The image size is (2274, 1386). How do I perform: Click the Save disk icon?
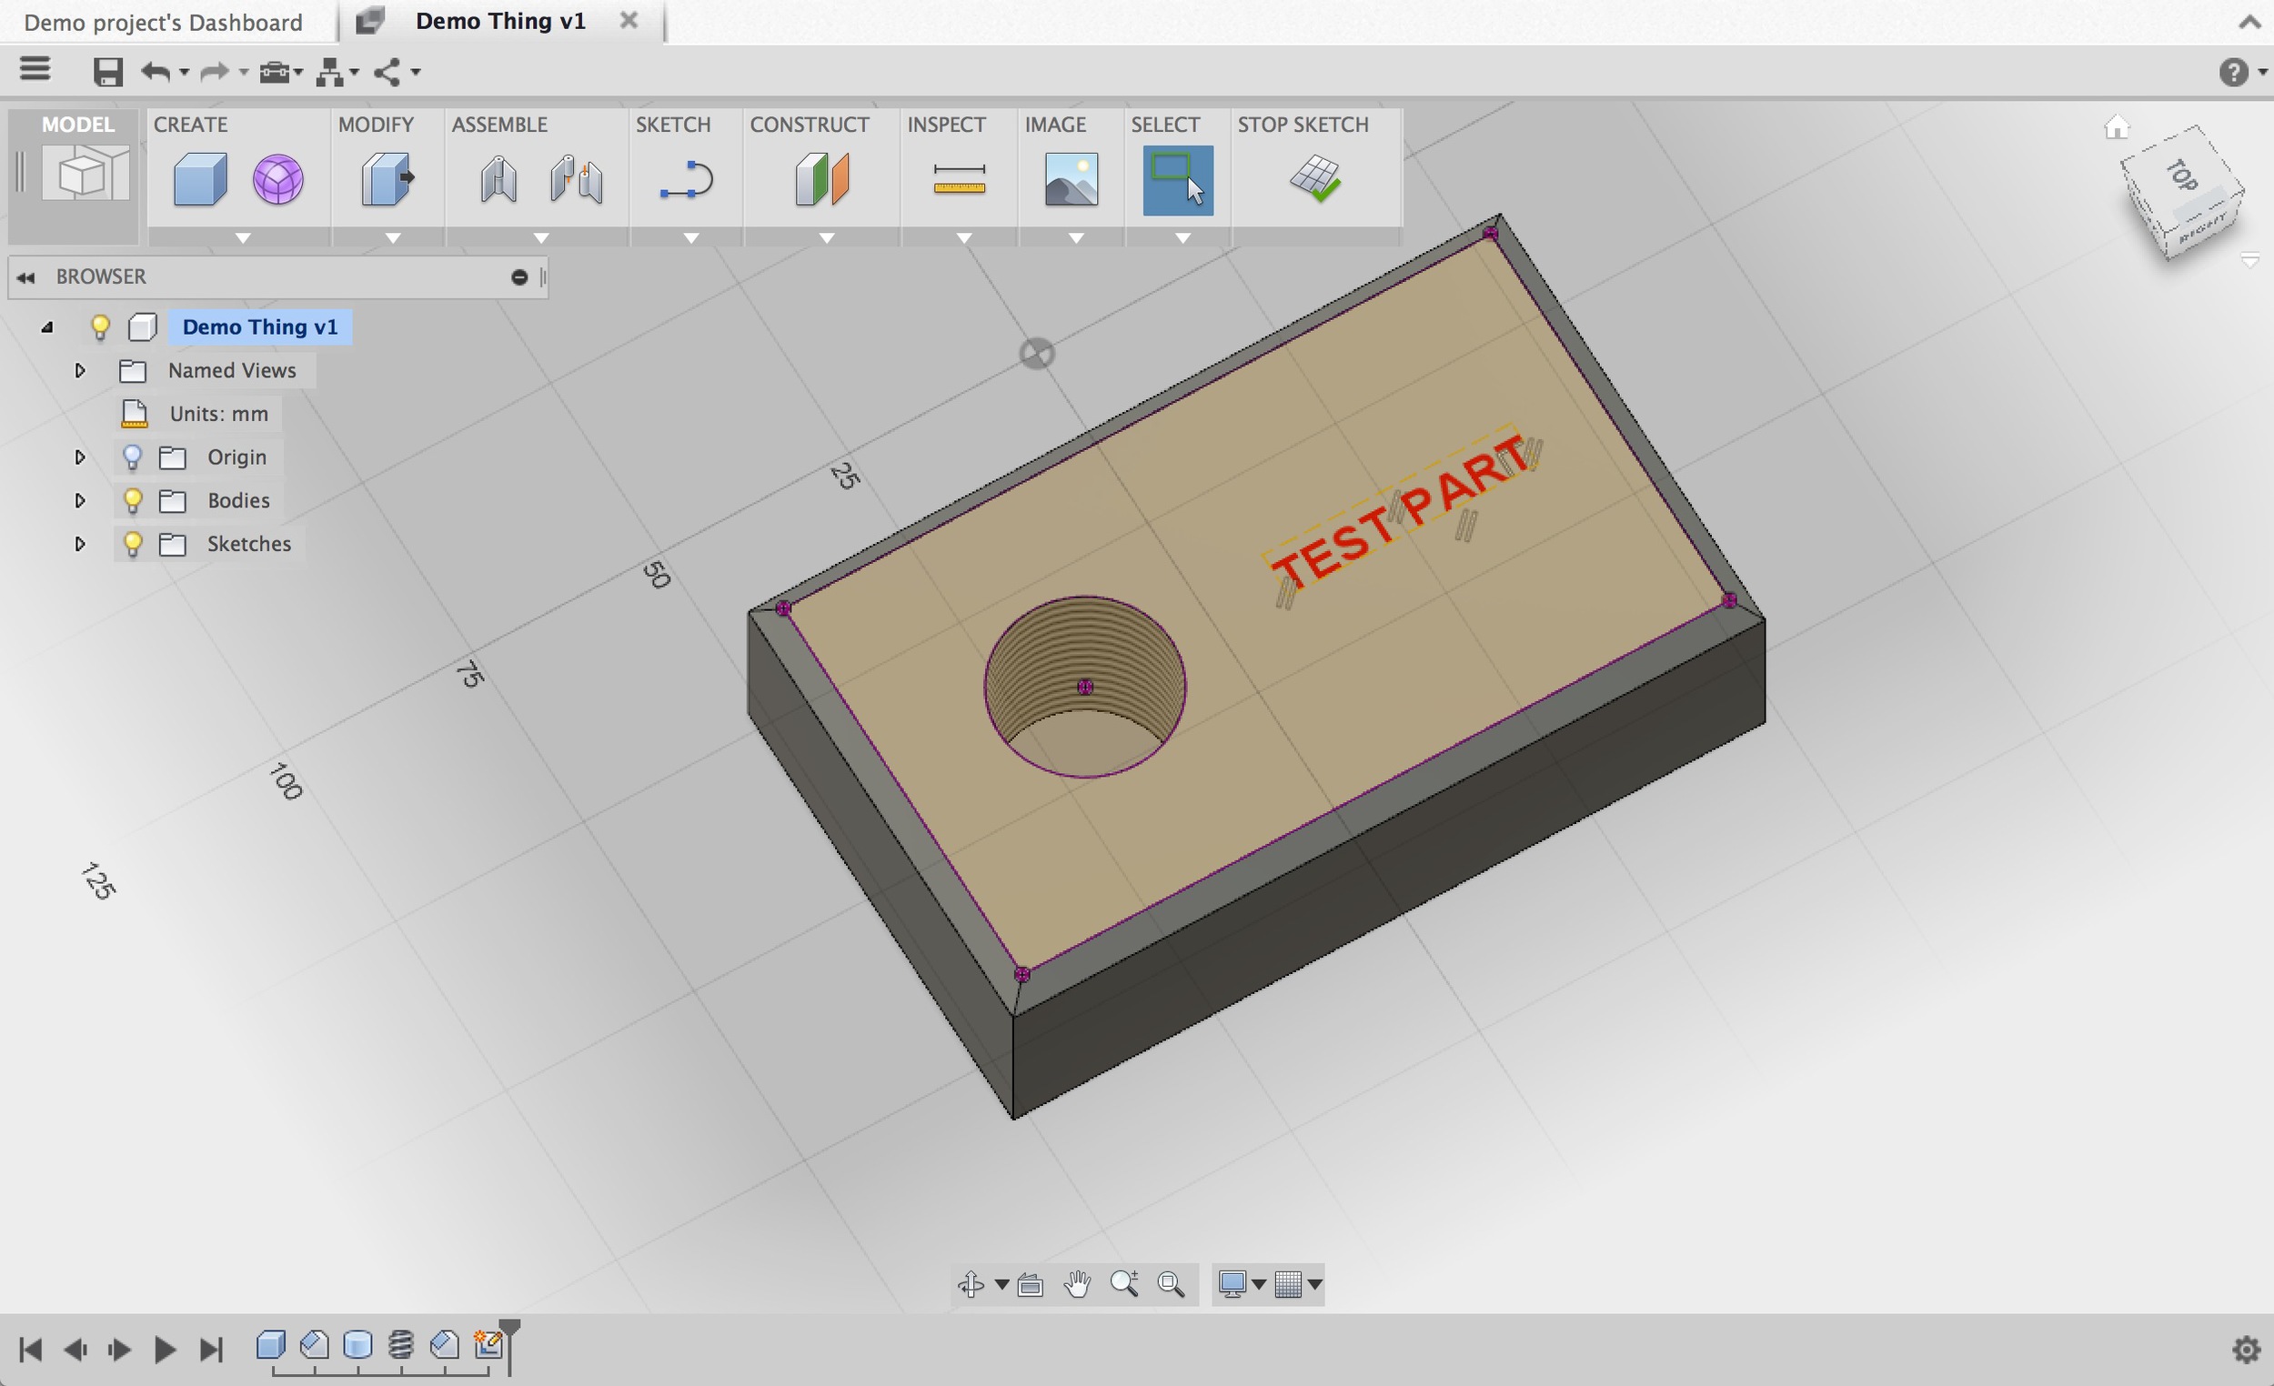tap(108, 72)
